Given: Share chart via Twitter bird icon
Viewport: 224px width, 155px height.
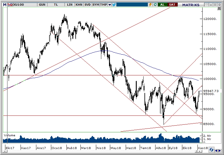Looking at the screenshot, I should click(114, 5).
